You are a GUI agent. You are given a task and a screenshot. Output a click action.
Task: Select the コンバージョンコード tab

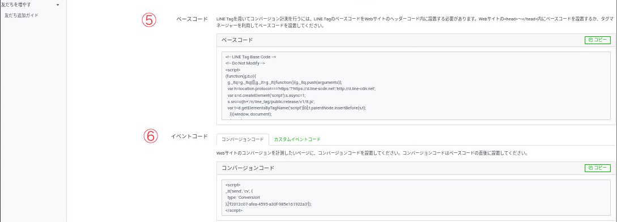pos(242,139)
